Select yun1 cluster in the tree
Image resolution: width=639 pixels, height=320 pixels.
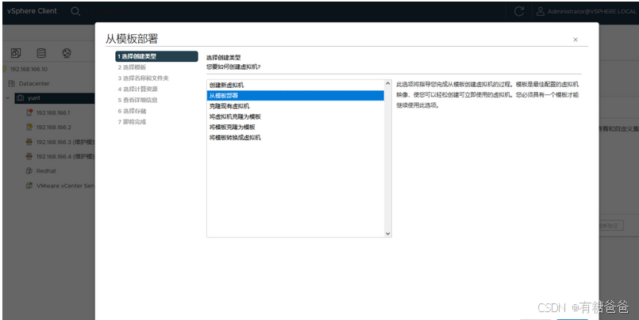point(33,98)
